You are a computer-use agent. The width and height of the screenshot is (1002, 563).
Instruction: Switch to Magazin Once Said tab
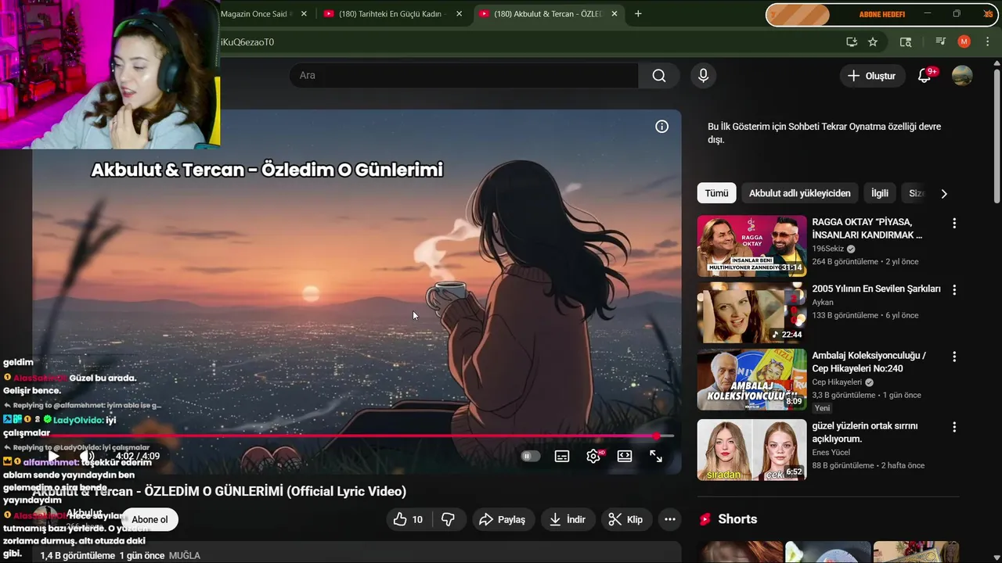[254, 14]
